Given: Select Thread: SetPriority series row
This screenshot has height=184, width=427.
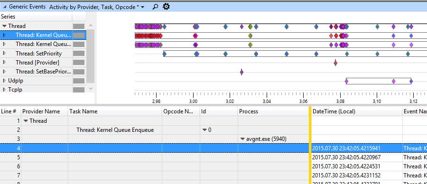Looking at the screenshot, I should [39, 53].
